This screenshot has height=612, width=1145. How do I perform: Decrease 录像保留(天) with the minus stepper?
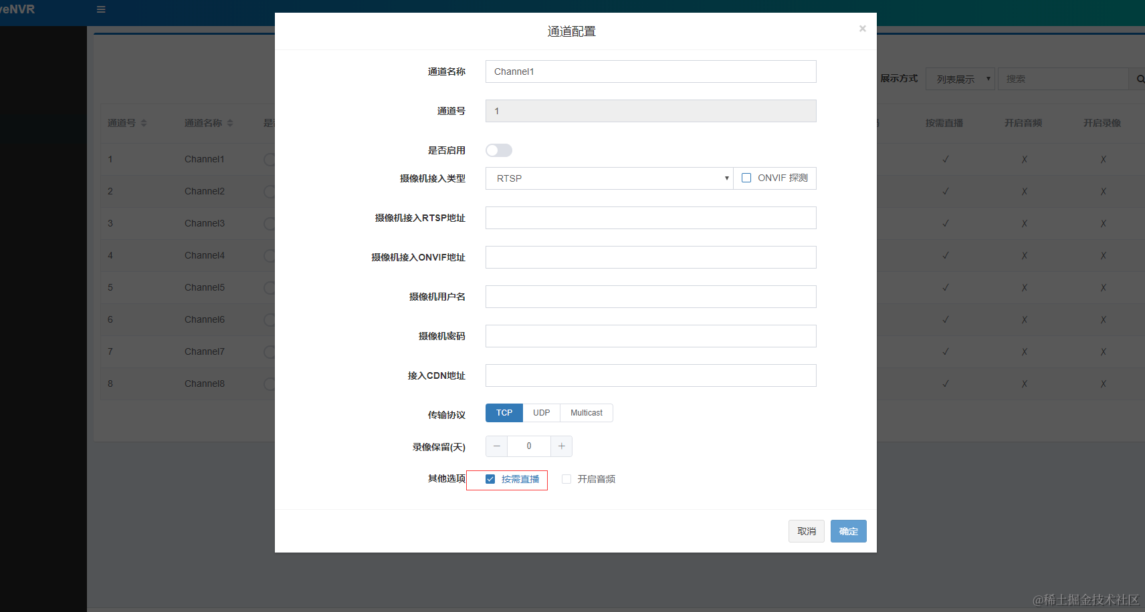(496, 446)
